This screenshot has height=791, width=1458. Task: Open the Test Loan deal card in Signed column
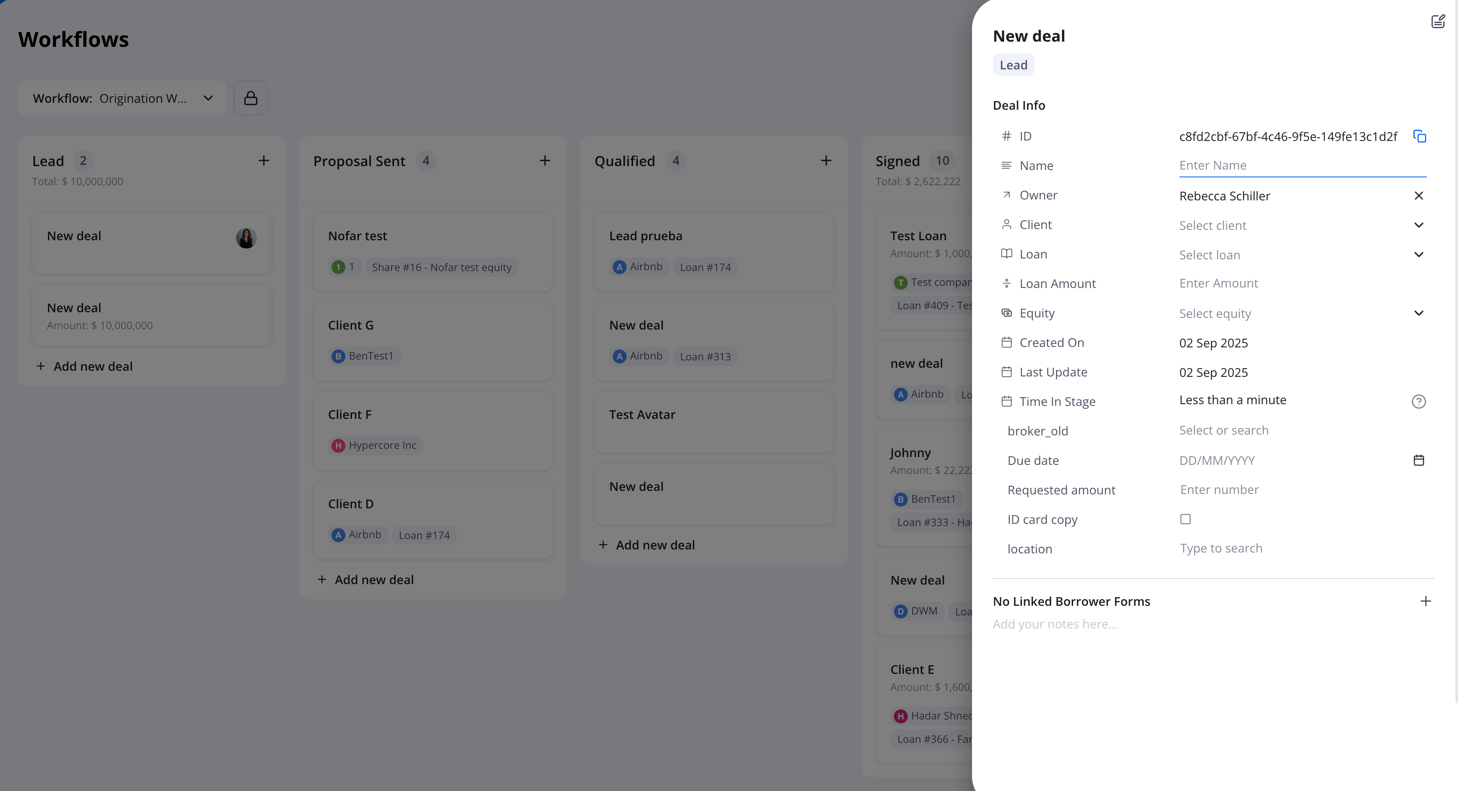tap(924, 271)
